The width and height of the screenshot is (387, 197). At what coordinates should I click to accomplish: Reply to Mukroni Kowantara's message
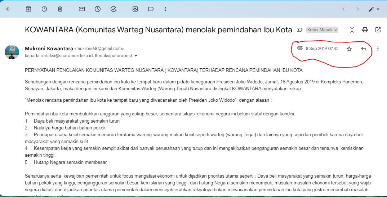pos(364,49)
